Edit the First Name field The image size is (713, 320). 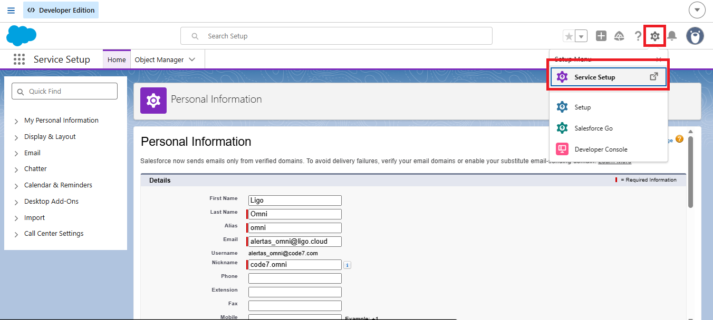coord(295,201)
